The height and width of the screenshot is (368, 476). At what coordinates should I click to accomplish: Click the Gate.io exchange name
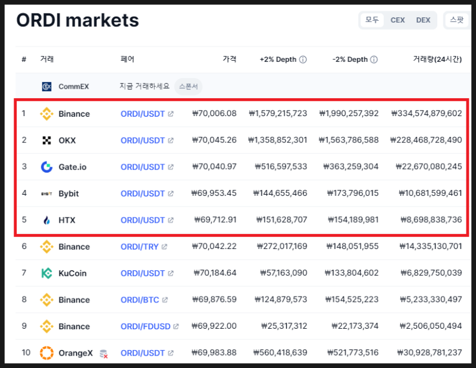click(73, 167)
